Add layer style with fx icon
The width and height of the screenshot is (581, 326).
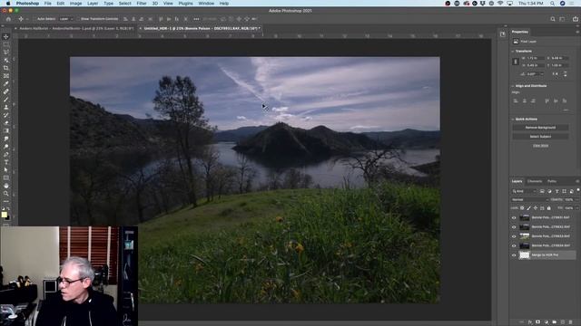(x=530, y=322)
